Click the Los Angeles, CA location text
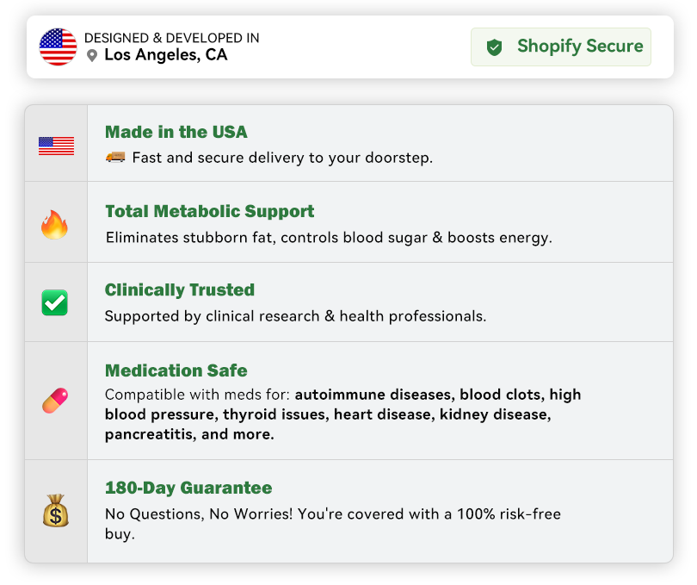The width and height of the screenshot is (697, 585). (x=165, y=55)
